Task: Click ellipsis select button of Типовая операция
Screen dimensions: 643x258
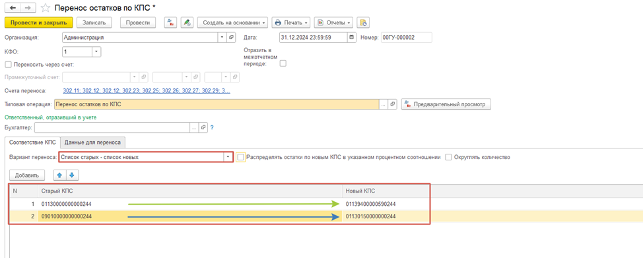Action: coord(384,104)
